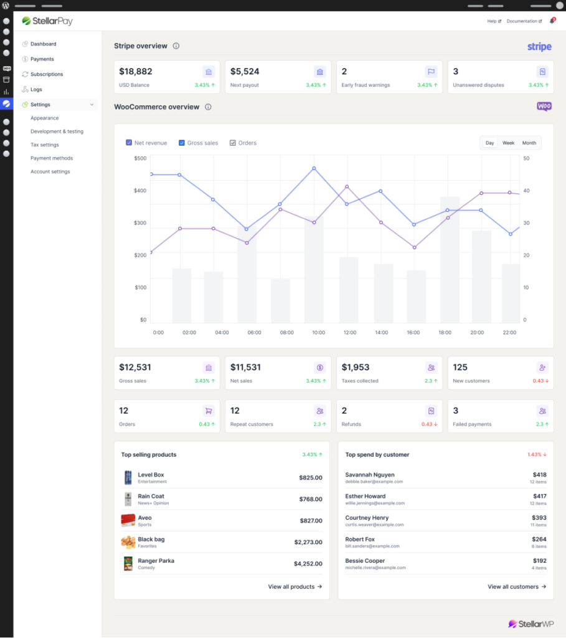The image size is (566, 638).
Task: Click the cart icon on Orders card
Action: tap(208, 411)
